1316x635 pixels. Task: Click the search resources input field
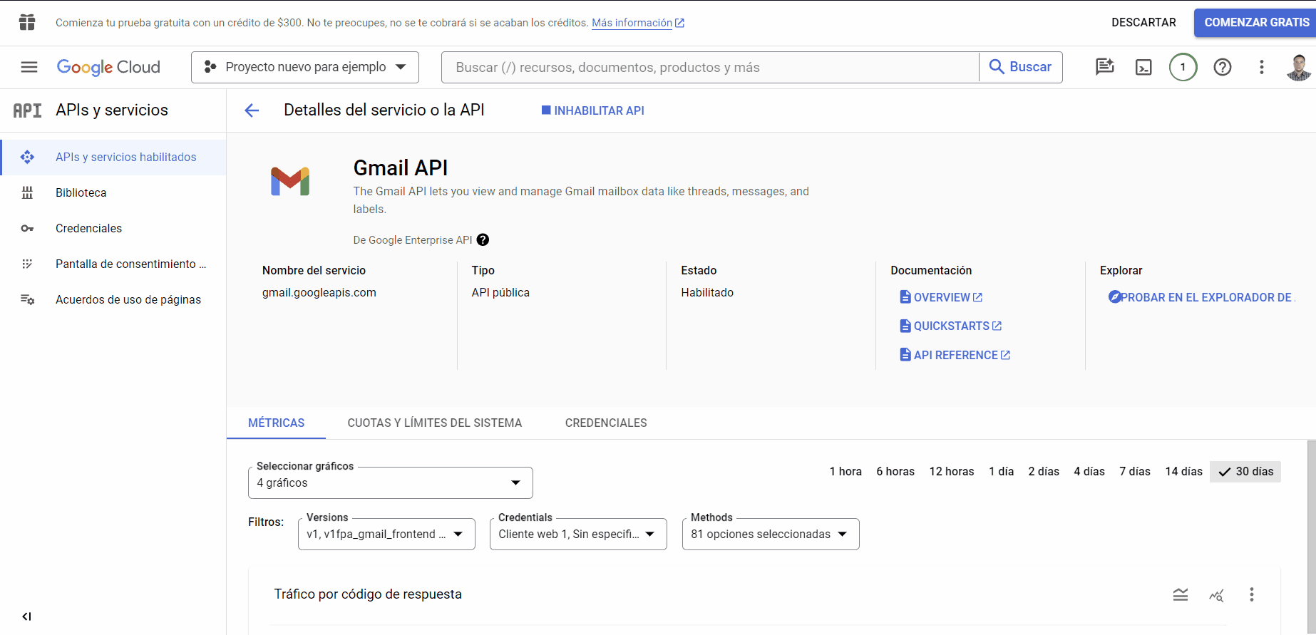(709, 67)
